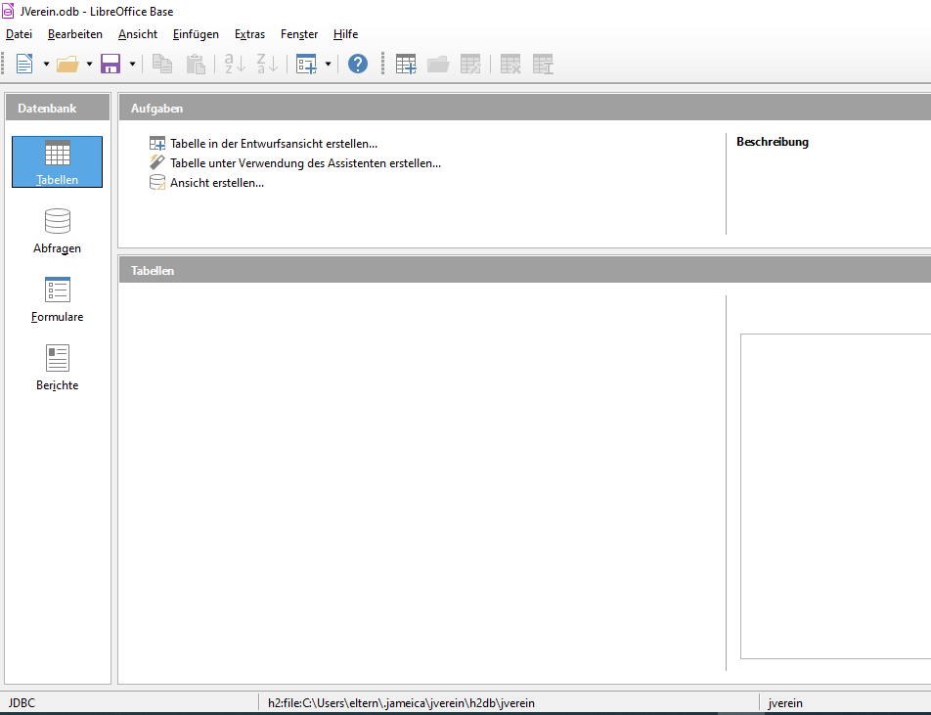This screenshot has height=715, width=931.
Task: Click the Copy toolbar icon
Action: [x=162, y=65]
